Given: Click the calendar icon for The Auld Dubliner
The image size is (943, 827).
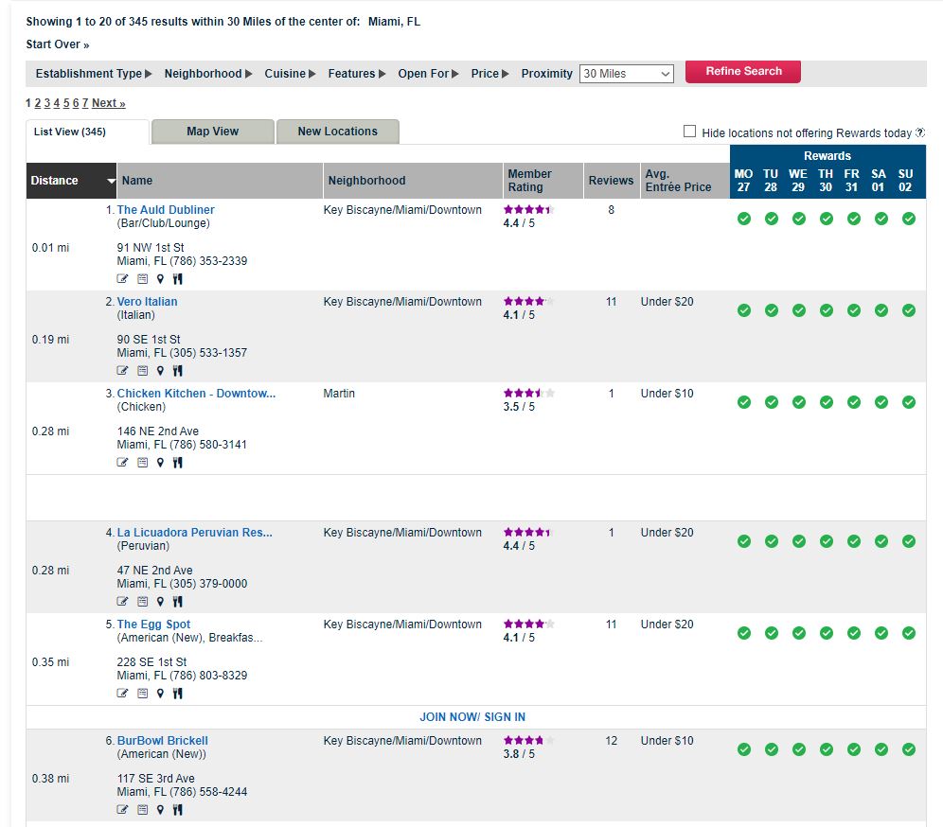Looking at the screenshot, I should click(x=143, y=279).
